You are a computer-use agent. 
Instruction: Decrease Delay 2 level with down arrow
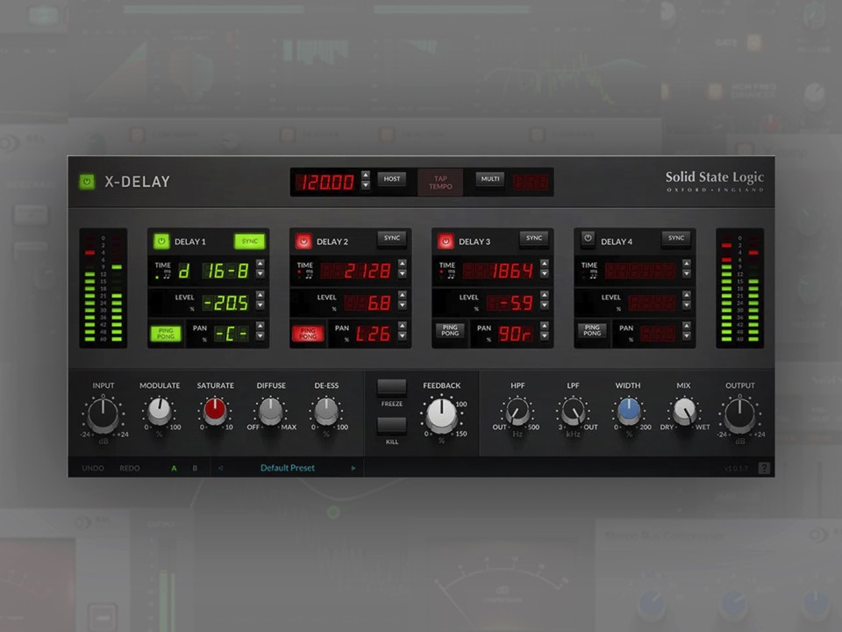(x=403, y=305)
